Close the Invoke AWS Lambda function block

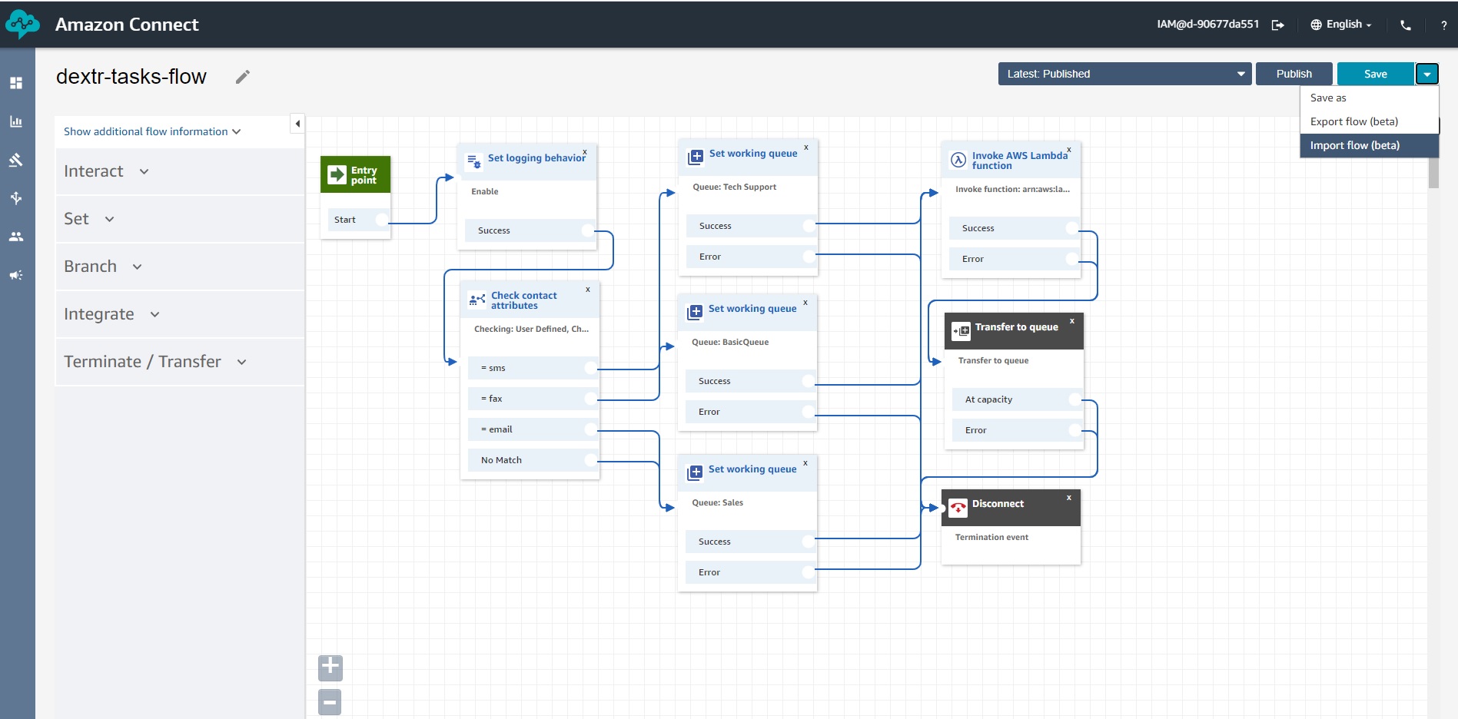pos(1069,149)
